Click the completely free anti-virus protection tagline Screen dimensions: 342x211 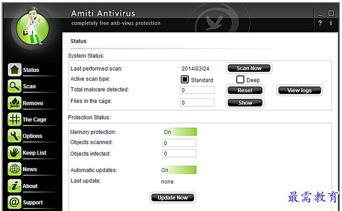(116, 23)
